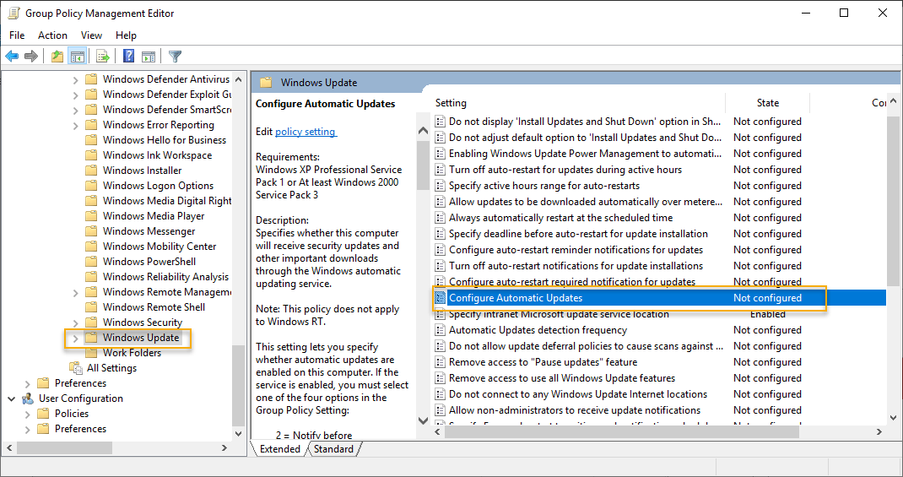The width and height of the screenshot is (903, 477).
Task: Click the User Configuration node icon
Action: 28,398
